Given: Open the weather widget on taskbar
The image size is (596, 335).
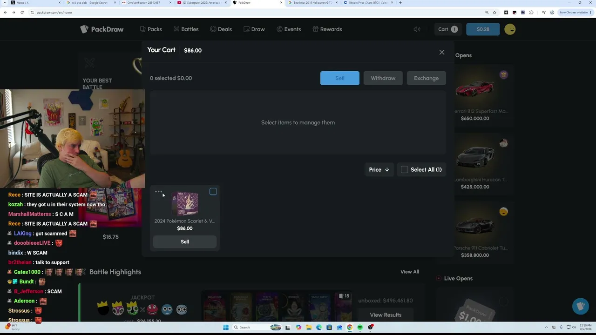Looking at the screenshot, I should [x=13, y=328].
